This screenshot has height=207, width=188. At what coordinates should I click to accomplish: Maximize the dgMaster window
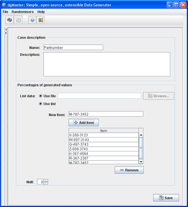click(176, 5)
